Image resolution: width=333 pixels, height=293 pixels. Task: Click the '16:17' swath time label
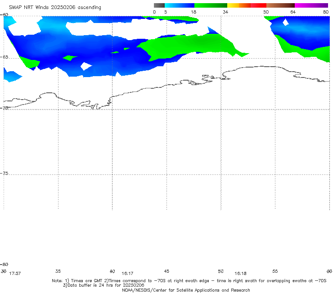(127, 274)
